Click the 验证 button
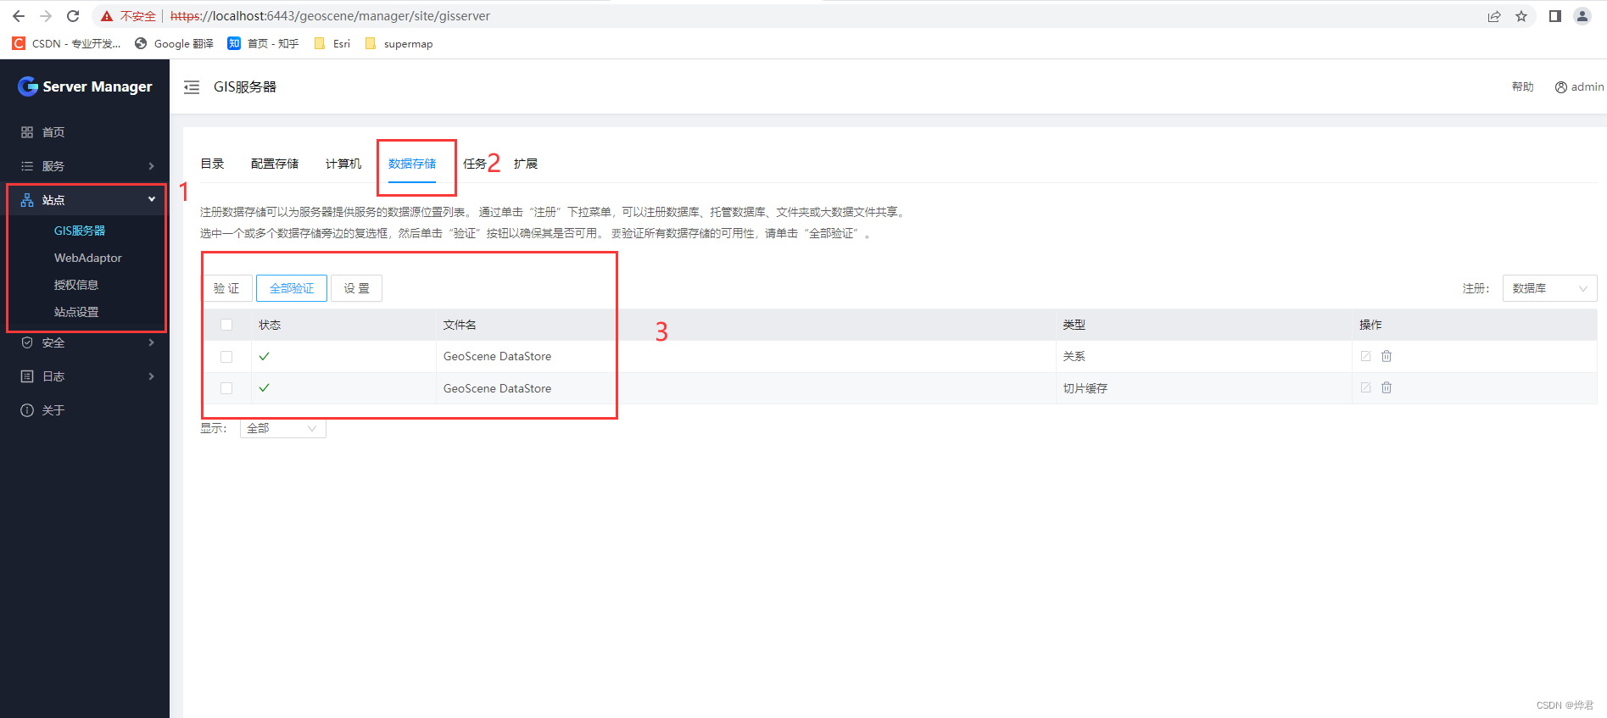 [x=226, y=288]
